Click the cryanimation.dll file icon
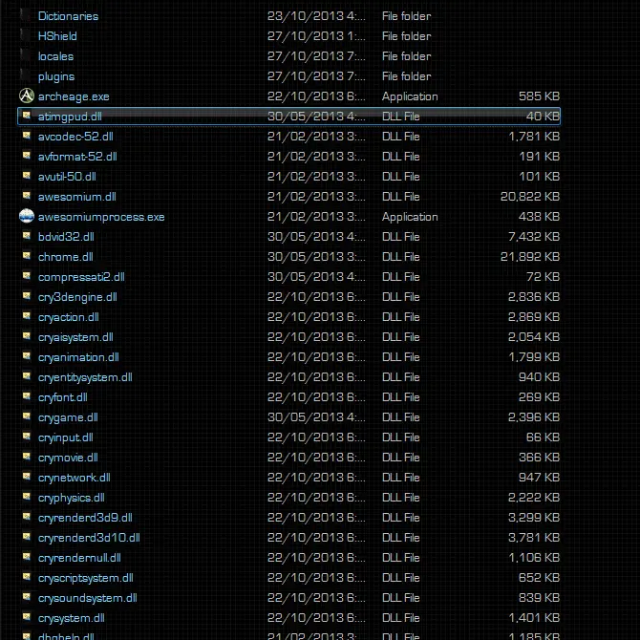 tap(27, 356)
